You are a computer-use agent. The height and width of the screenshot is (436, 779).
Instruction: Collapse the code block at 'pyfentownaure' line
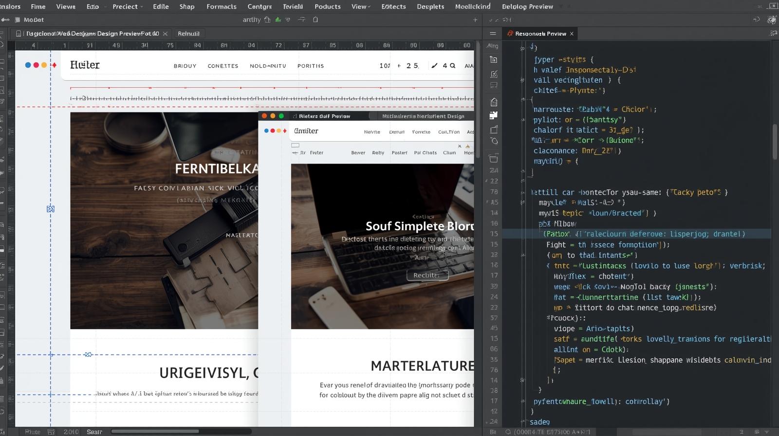[x=522, y=402]
